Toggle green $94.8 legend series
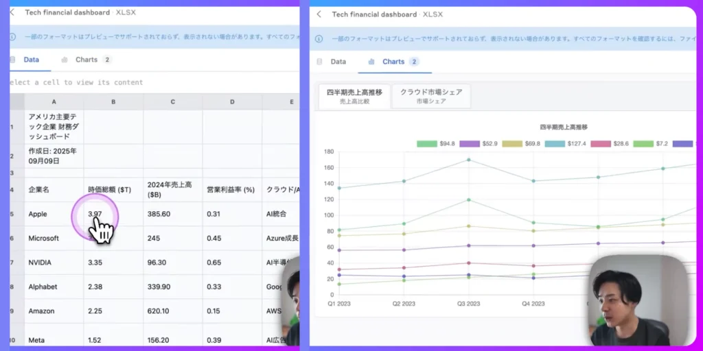 tap(436, 144)
